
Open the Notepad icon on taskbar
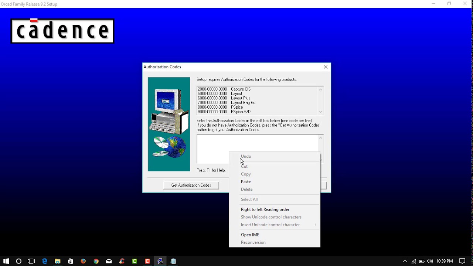[x=173, y=261]
